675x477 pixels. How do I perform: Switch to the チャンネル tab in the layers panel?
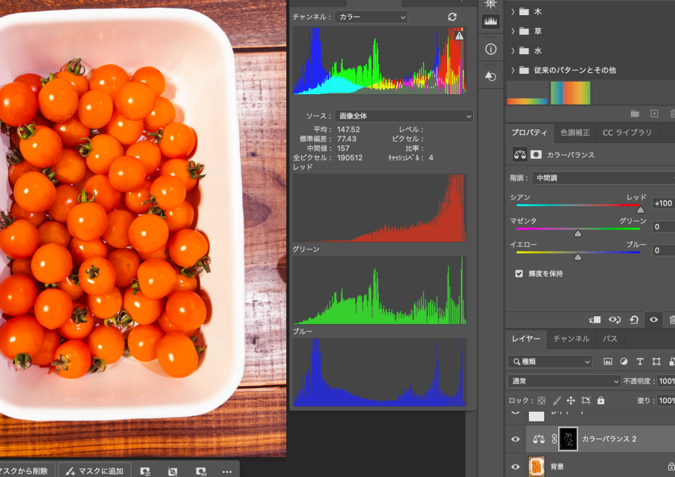click(571, 339)
